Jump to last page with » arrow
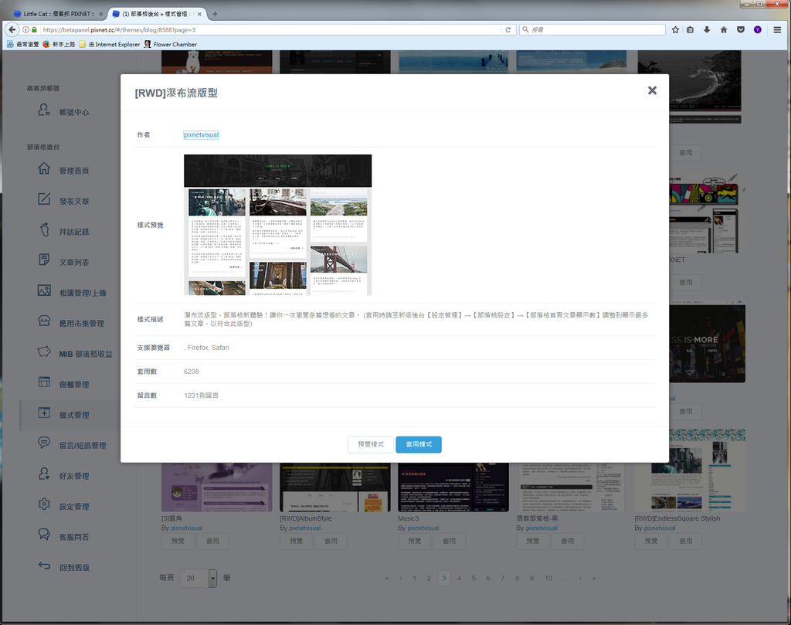Viewport: 791px width, 625px height. (594, 578)
